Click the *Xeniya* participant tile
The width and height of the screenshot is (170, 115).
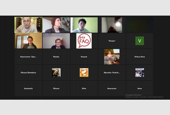pyautogui.click(x=112, y=41)
